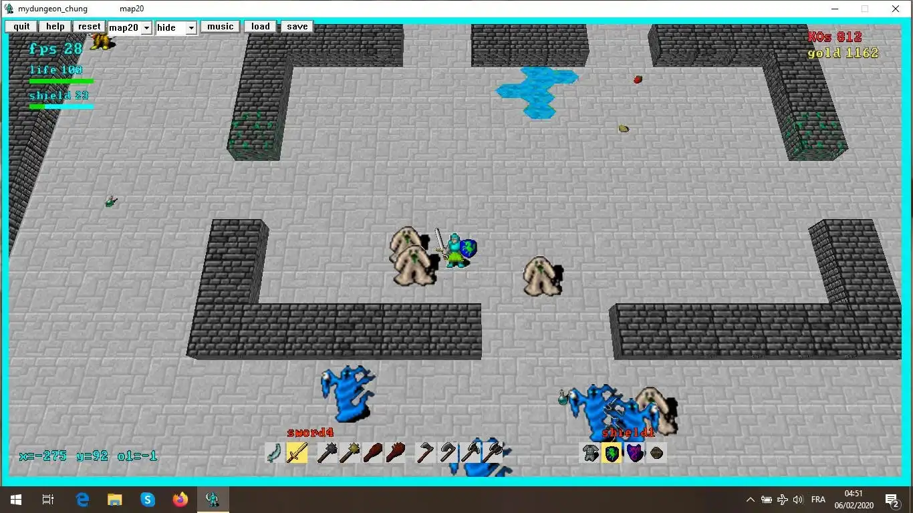Select the chainmail armor slot
Screen dimensions: 913x513
[x=590, y=453]
